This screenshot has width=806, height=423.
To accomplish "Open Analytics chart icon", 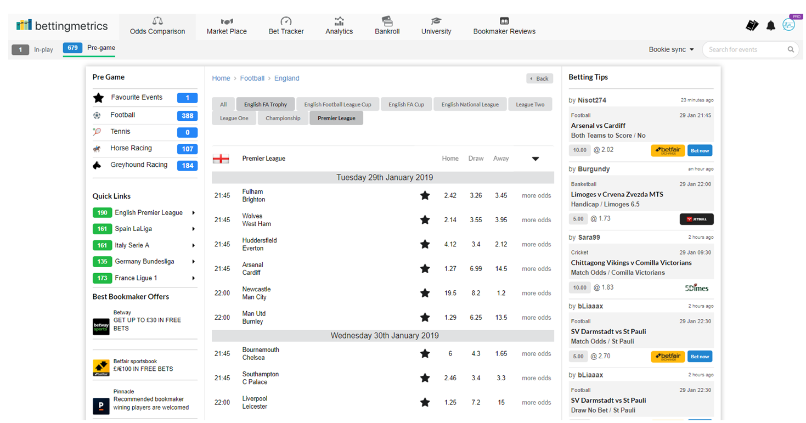I will click(x=339, y=21).
